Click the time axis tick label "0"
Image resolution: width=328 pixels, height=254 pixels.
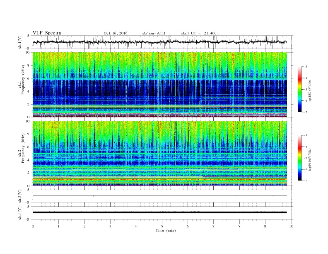(33, 226)
